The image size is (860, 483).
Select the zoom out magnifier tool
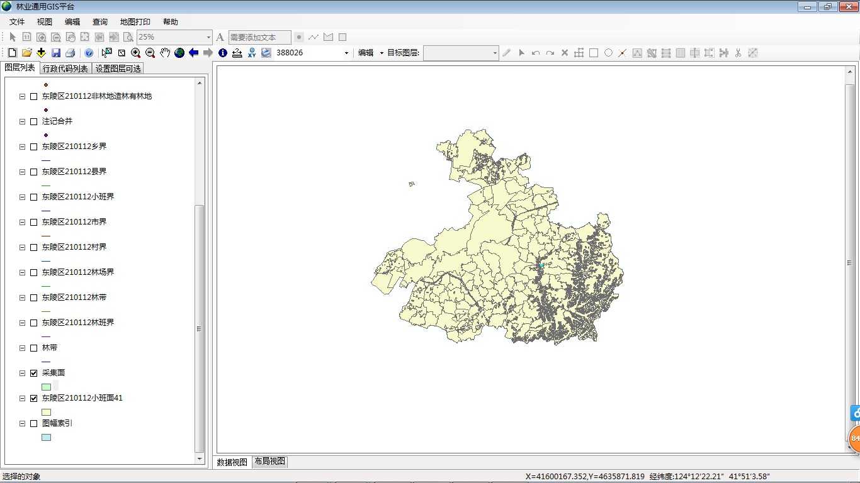point(150,53)
